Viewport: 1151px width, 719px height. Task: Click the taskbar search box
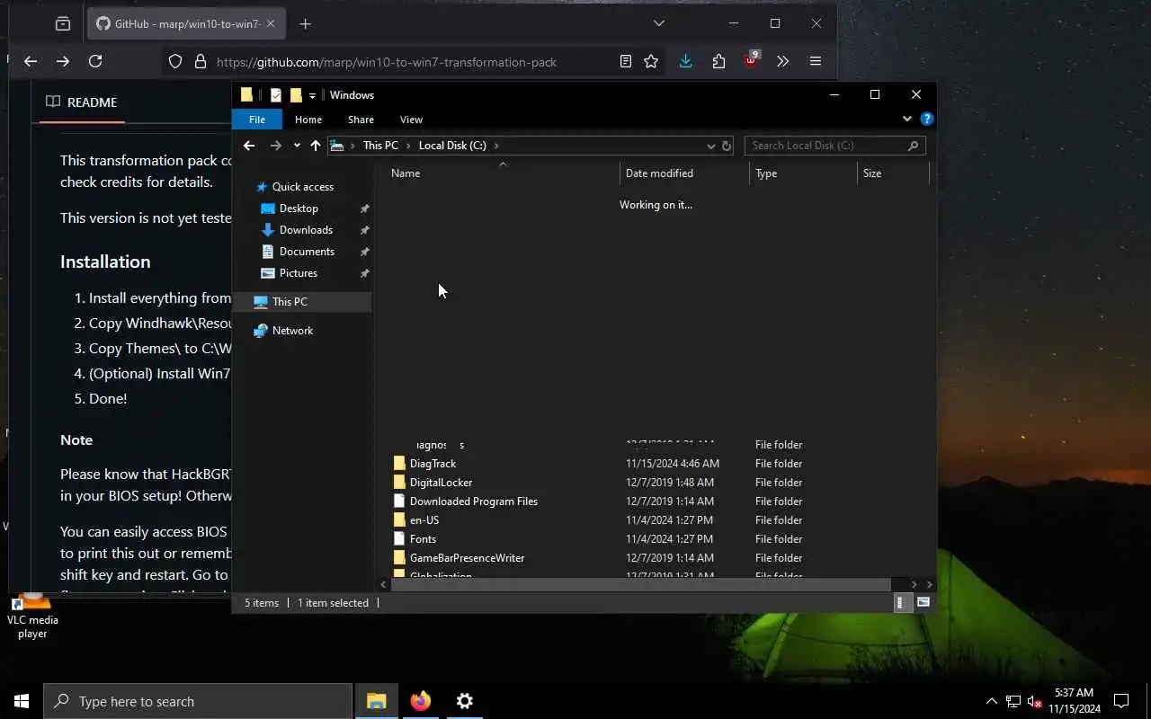[x=198, y=701]
